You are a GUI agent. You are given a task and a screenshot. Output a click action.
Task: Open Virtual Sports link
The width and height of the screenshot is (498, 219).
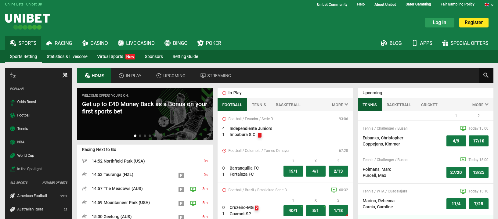pyautogui.click(x=116, y=56)
